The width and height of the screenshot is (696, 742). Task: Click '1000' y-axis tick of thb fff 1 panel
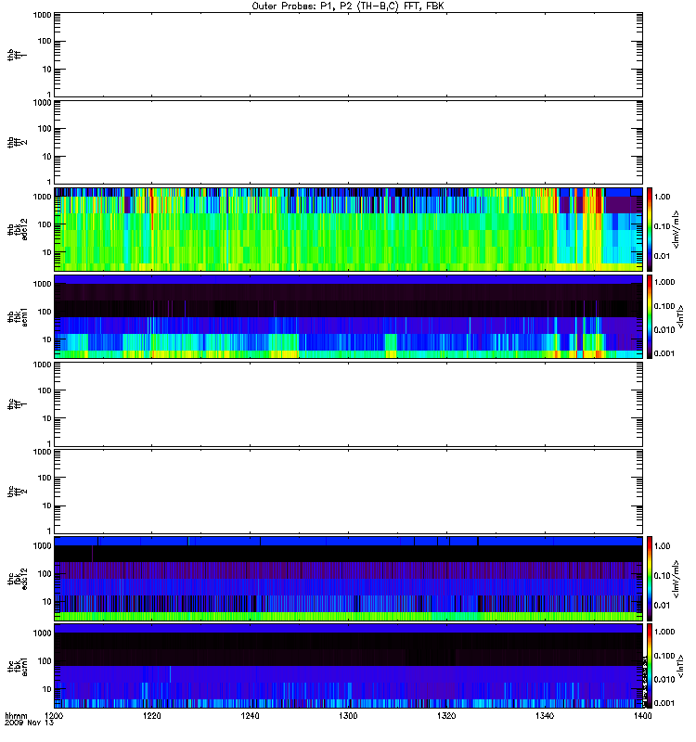tap(42, 15)
